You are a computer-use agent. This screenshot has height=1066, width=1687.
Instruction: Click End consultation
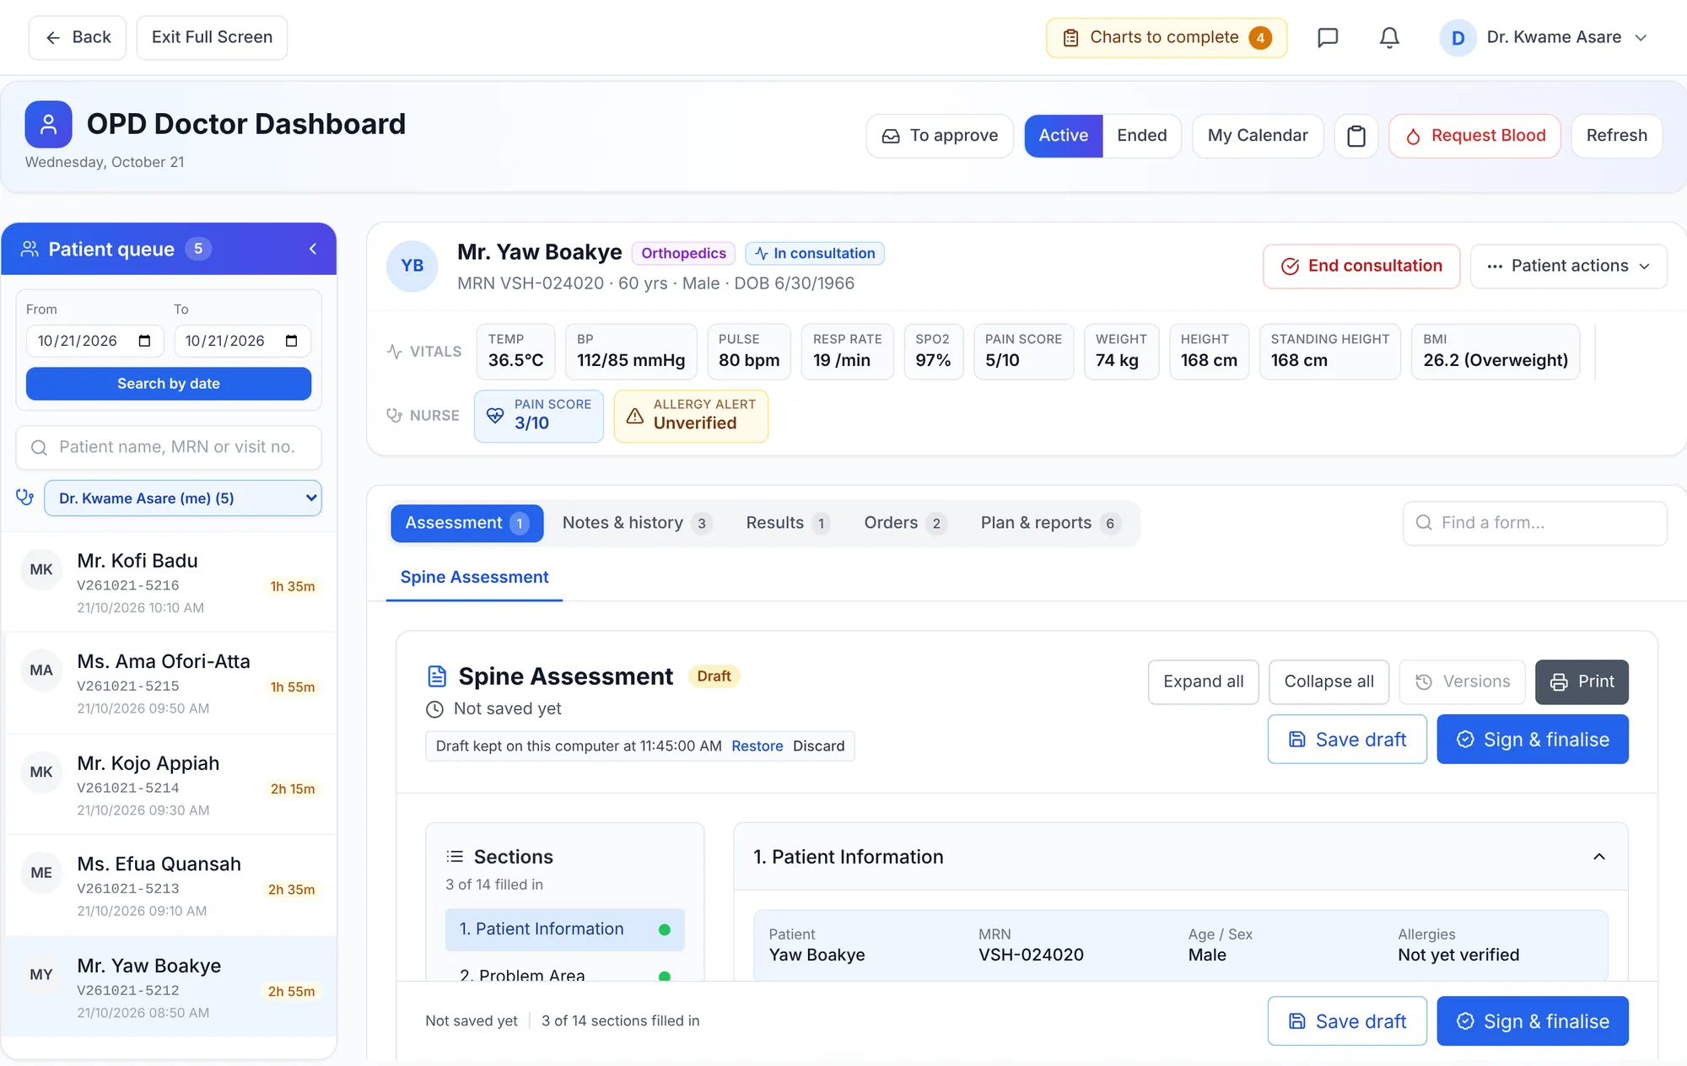point(1361,266)
